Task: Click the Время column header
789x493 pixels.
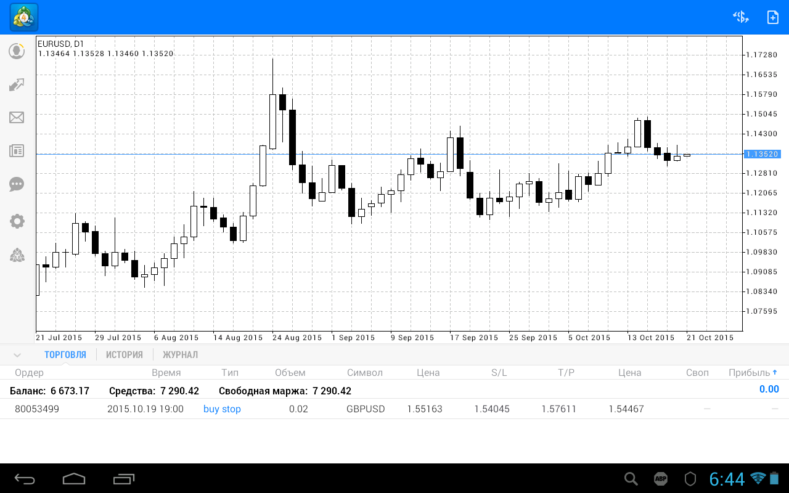Action: 166,373
